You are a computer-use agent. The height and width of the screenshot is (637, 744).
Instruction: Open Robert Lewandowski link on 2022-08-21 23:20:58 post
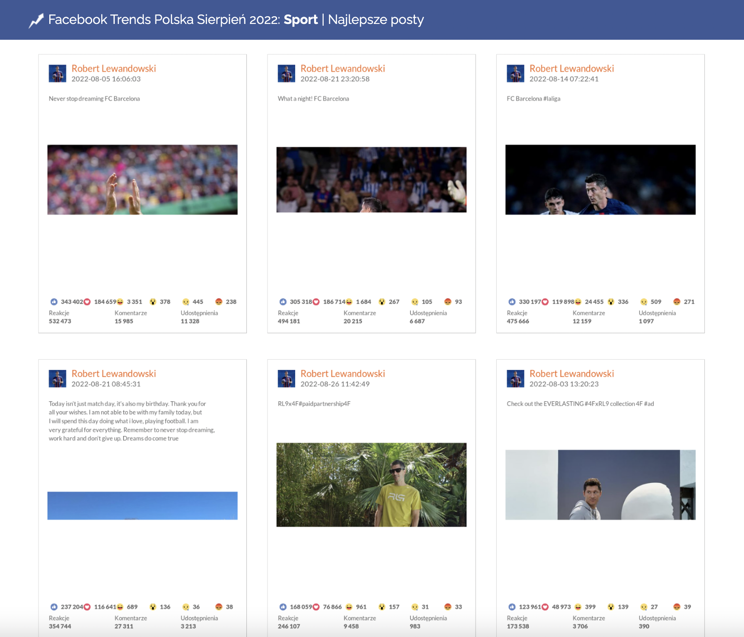[343, 68]
